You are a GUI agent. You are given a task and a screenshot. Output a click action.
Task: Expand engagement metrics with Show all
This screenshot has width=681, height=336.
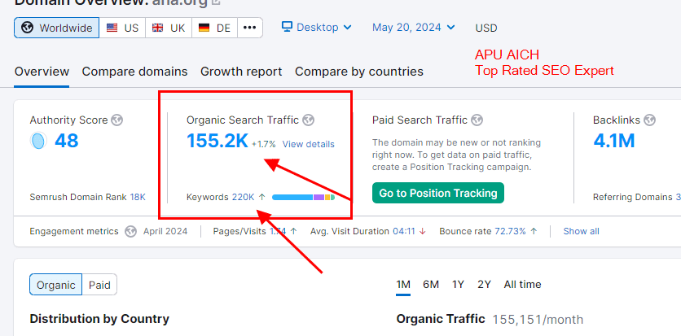tap(581, 231)
